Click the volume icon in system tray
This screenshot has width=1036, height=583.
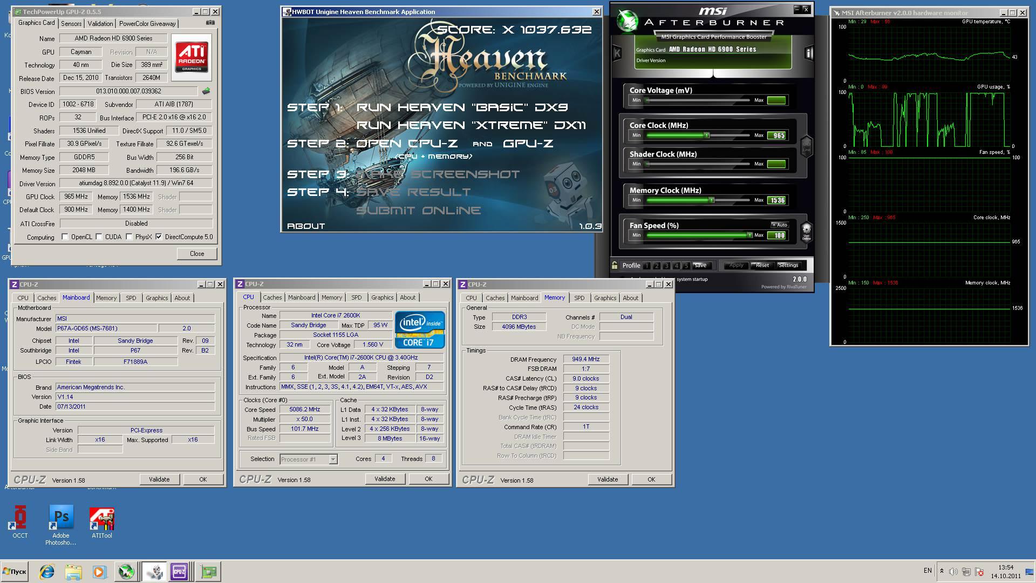tap(953, 572)
